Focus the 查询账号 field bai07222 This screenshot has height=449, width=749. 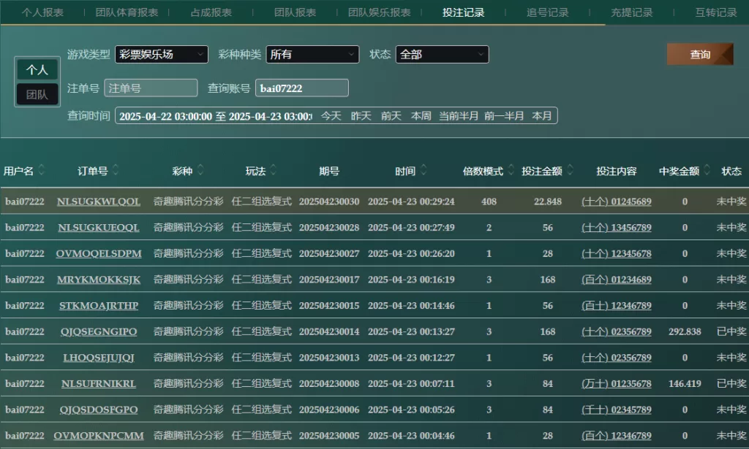tap(302, 88)
